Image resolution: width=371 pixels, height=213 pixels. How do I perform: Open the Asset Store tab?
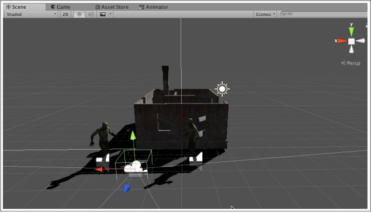tap(112, 7)
